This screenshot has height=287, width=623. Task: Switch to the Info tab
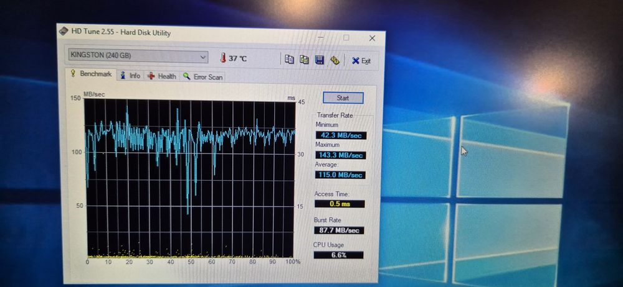[x=131, y=75]
